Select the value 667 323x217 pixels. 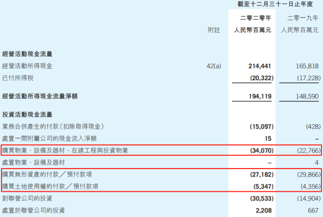tap(313, 210)
